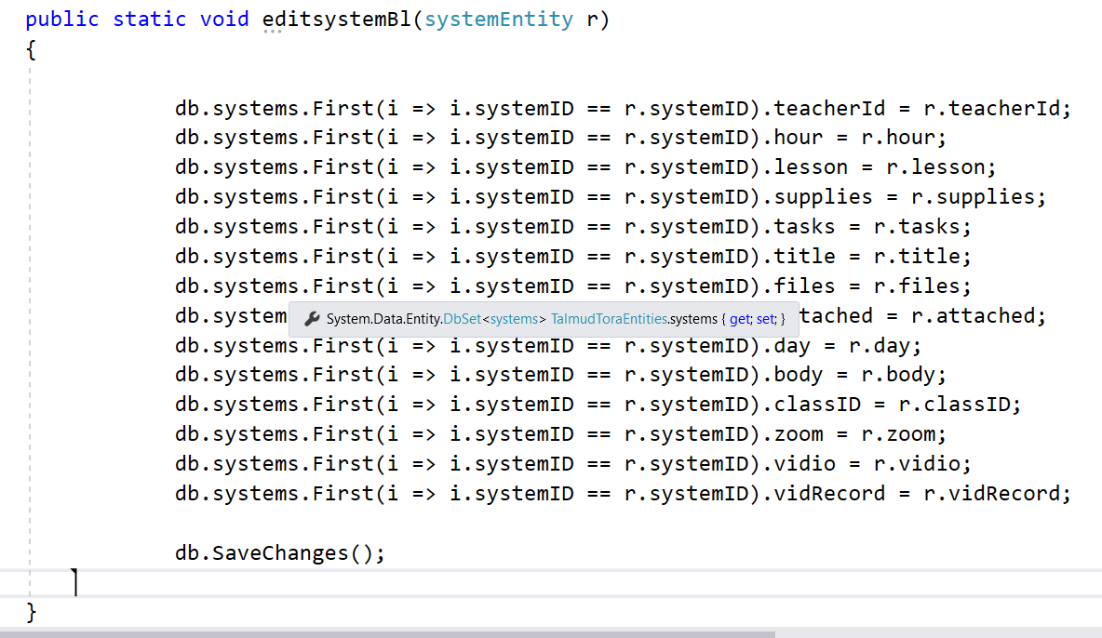Click the public keyword
The width and height of the screenshot is (1102, 638).
click(x=61, y=19)
